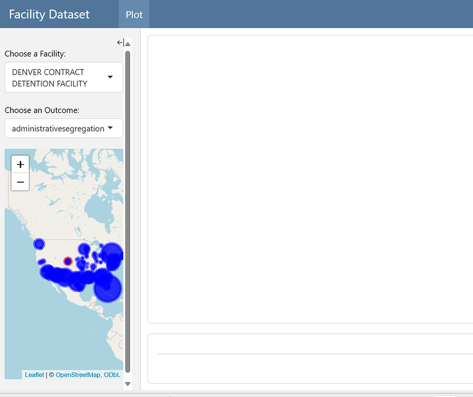Expand the facility list via its chevron arrow
This screenshot has width=473, height=397.
pos(110,77)
